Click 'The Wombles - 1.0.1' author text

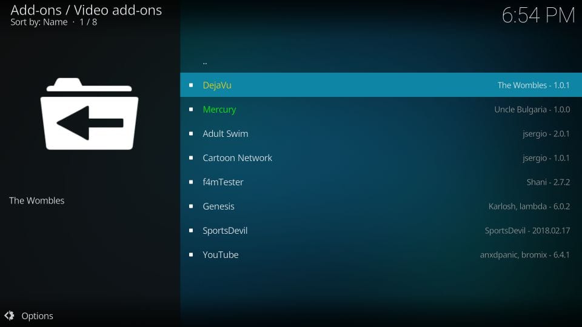pos(533,85)
